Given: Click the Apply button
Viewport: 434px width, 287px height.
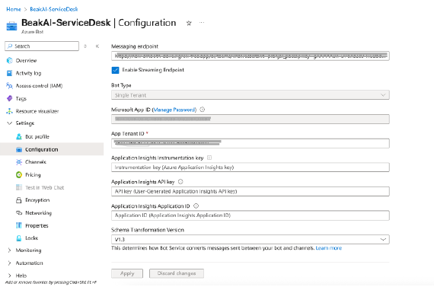Looking at the screenshot, I should pyautogui.click(x=127, y=273).
